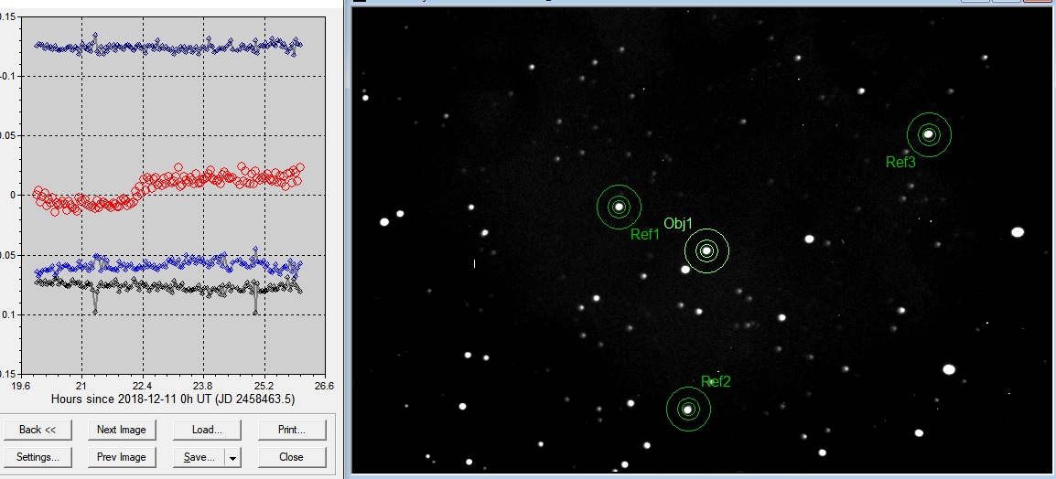Advance with the Next Image button
1056x479 pixels.
point(122,429)
